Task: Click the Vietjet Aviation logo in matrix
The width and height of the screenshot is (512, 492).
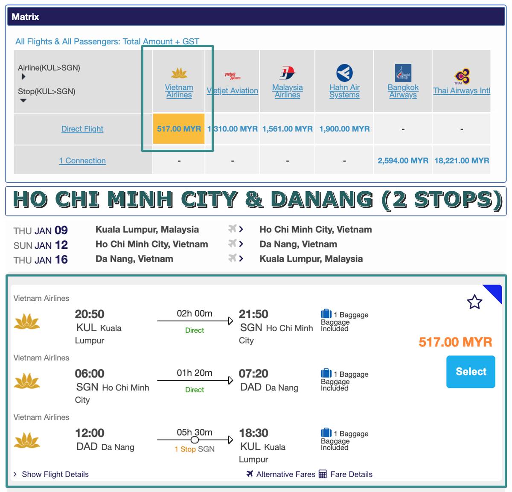Action: [x=233, y=76]
